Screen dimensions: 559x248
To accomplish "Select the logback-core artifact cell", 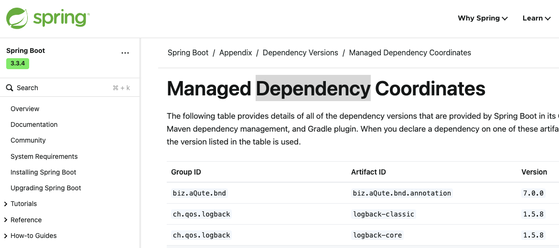I will pos(377,235).
